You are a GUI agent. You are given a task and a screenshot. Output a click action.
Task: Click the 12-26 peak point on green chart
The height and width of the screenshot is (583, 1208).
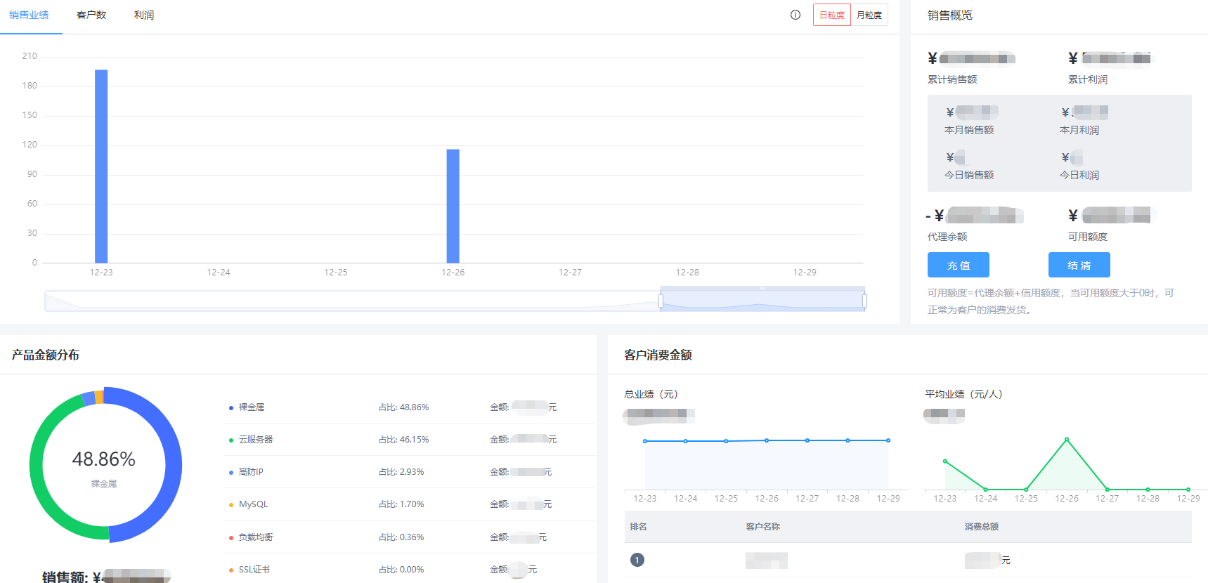point(1067,440)
